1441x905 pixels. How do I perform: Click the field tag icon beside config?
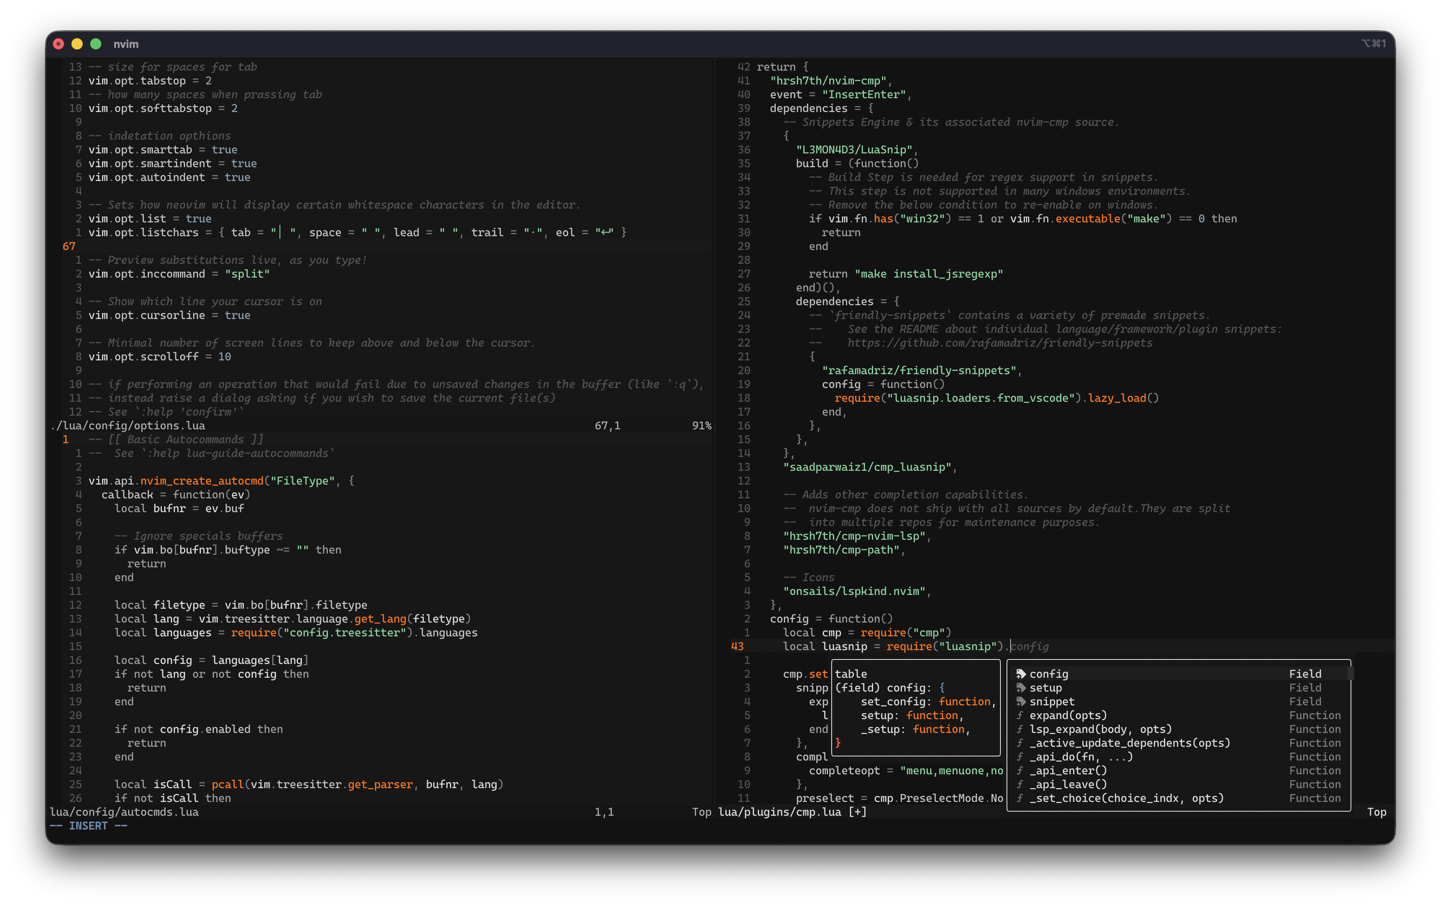click(1020, 674)
